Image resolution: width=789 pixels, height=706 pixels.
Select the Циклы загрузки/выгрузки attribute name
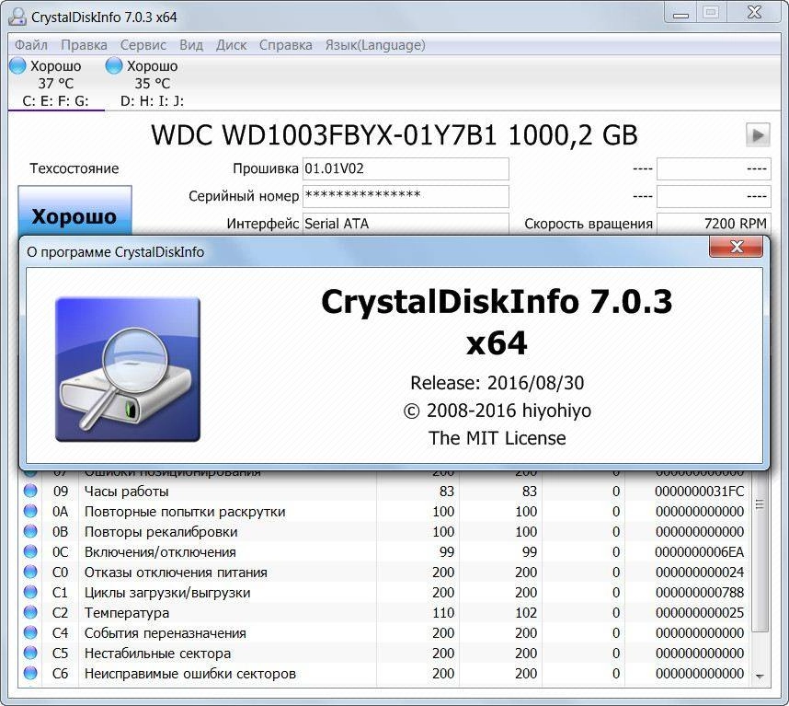pyautogui.click(x=167, y=593)
